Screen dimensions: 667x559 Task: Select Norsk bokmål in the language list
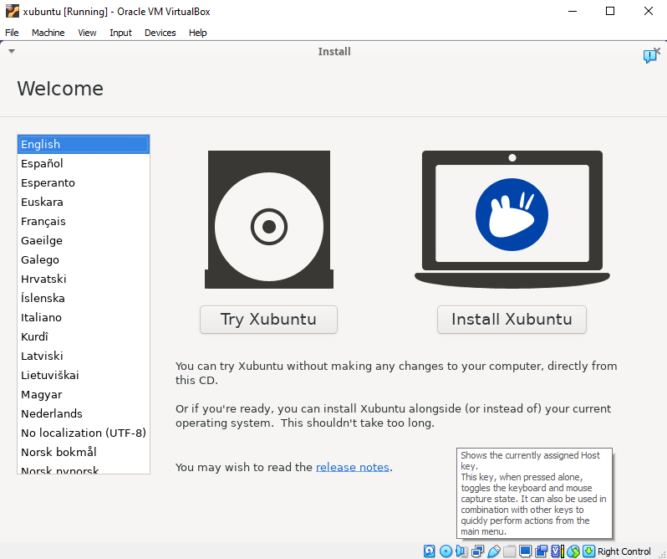[84, 452]
